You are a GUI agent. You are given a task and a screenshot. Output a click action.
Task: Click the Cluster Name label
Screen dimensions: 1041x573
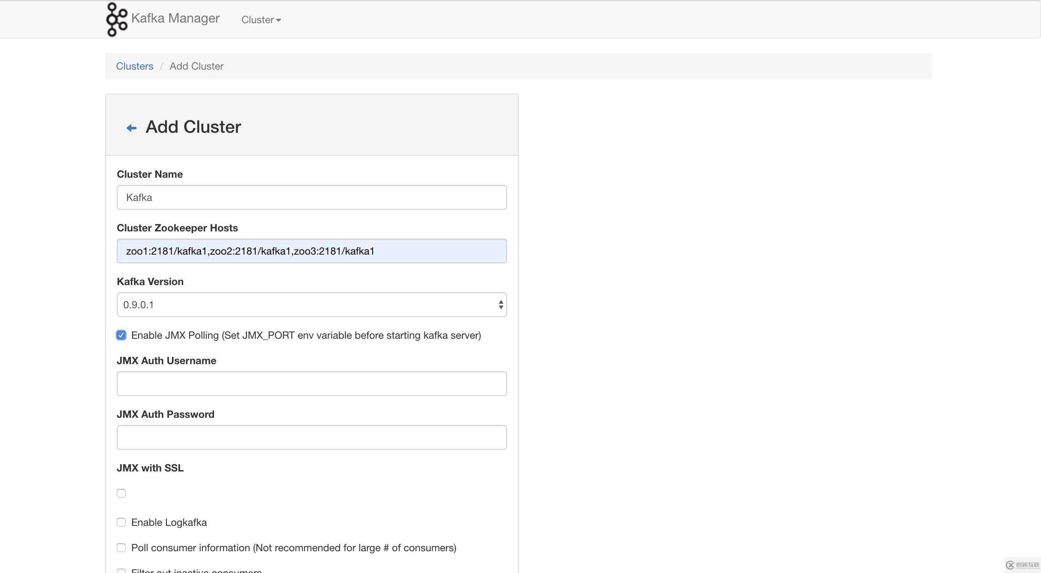click(149, 174)
